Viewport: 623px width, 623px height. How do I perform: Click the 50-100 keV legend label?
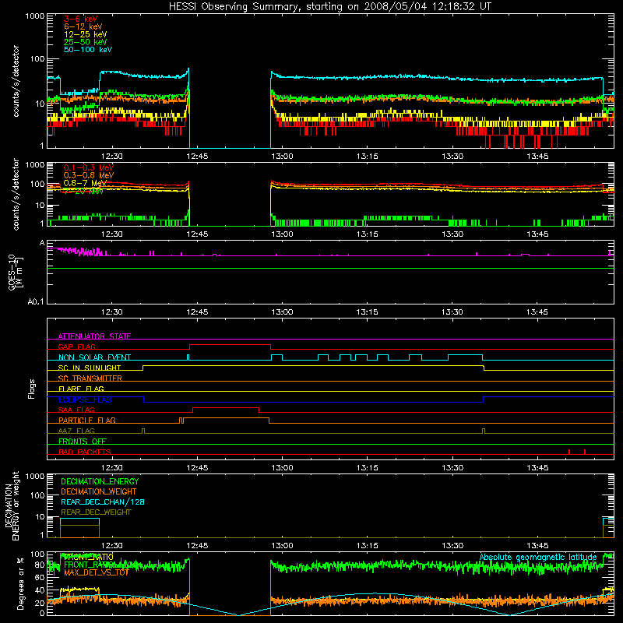pyautogui.click(x=88, y=50)
